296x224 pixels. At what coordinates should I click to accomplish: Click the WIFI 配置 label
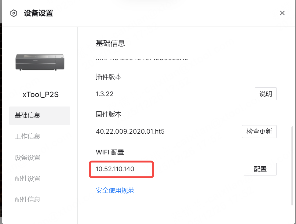(110, 152)
